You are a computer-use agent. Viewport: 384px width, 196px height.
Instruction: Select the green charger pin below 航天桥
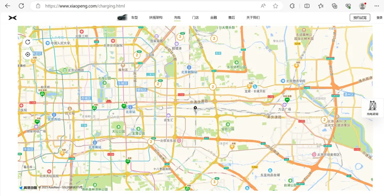pos(42,93)
